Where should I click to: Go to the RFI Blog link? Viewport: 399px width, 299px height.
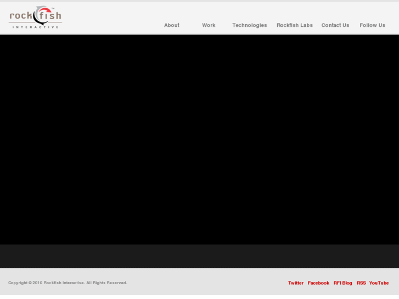pos(343,283)
